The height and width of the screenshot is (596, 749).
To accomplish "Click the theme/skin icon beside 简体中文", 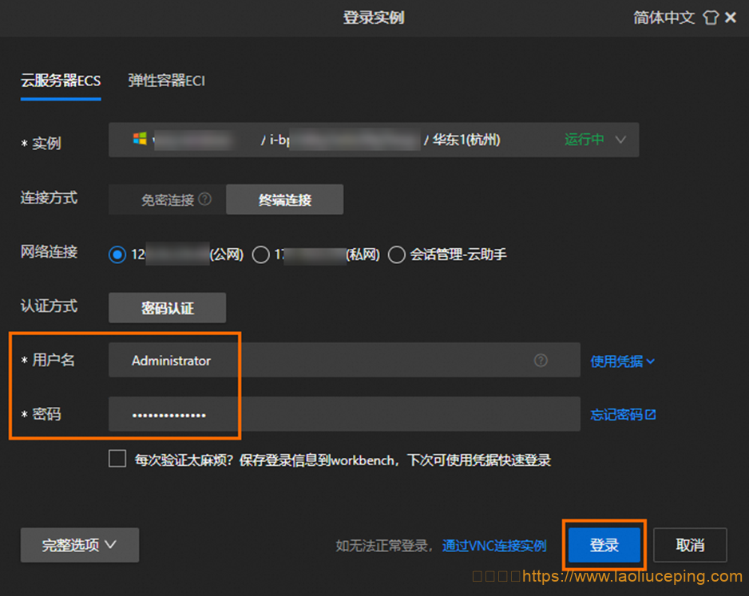I will pos(711,17).
